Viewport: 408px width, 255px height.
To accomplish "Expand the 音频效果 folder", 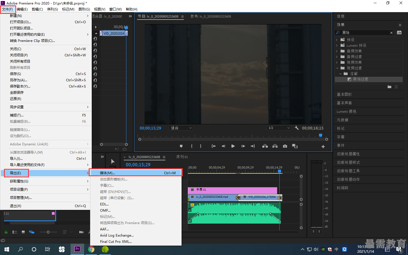I will (337, 51).
